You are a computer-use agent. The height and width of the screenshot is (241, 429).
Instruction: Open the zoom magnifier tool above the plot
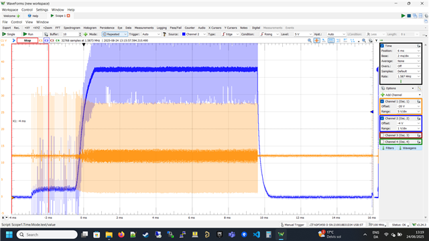pos(310,40)
